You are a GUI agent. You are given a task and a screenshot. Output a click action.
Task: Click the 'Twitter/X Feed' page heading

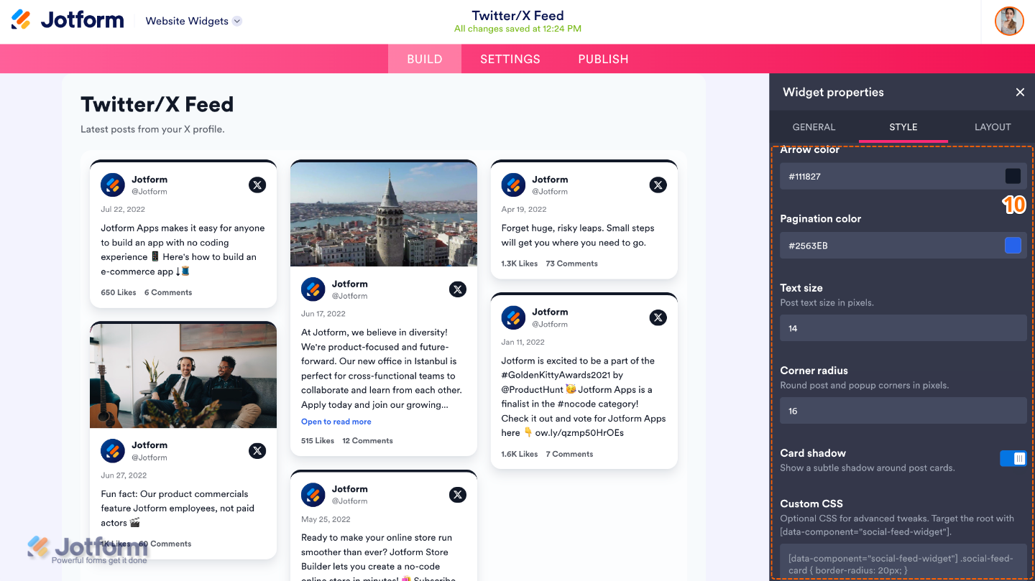[x=157, y=105]
